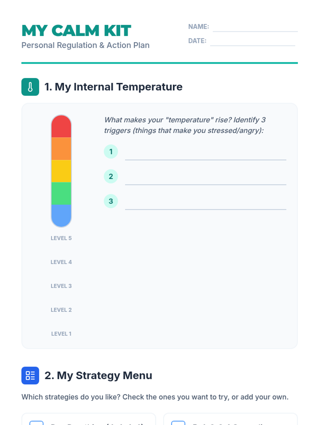
Task: Select the orange segment of the thermometer
Action: tap(61, 149)
